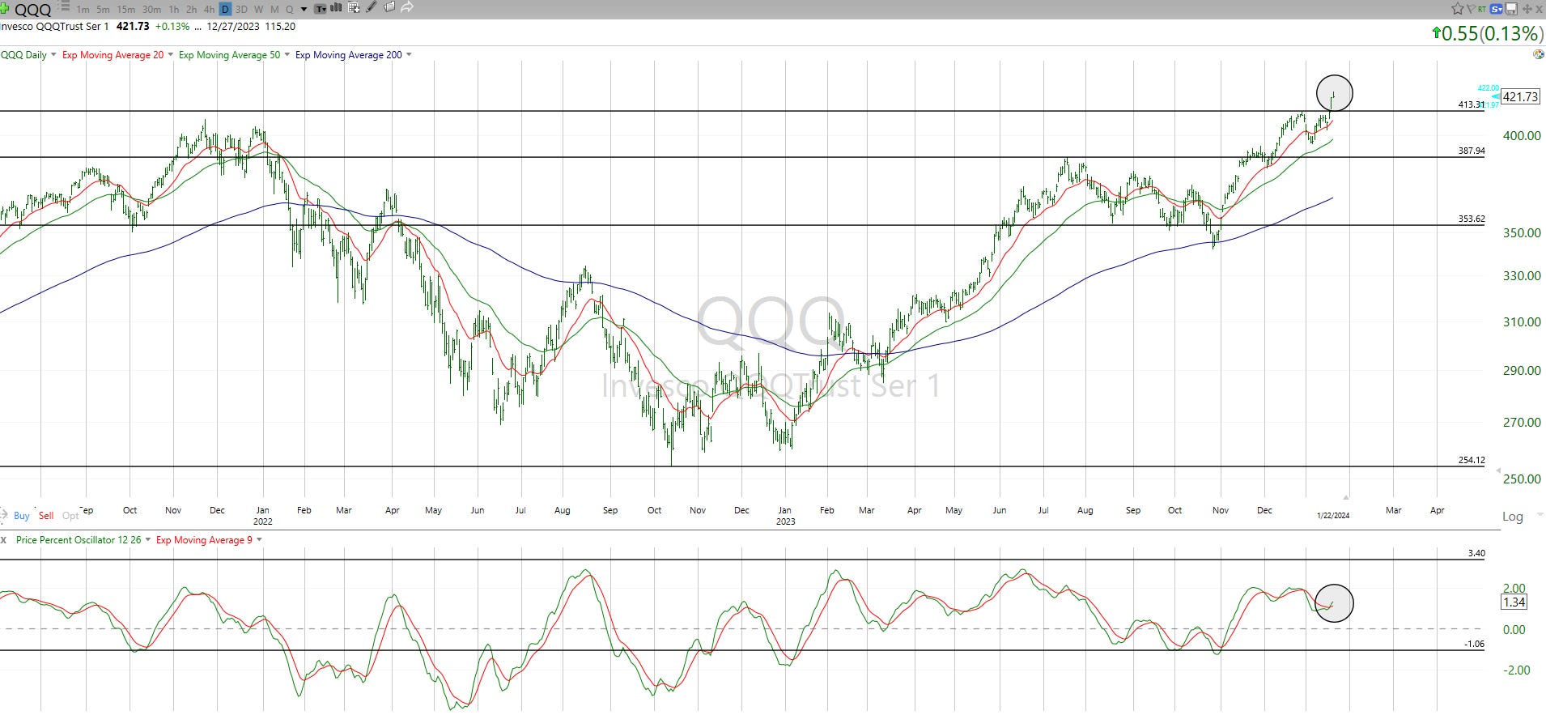
Task: Switch to 1h timeframe
Action: point(173,10)
